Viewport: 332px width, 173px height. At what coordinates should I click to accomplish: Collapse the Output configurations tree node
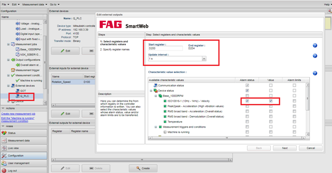[8, 60]
